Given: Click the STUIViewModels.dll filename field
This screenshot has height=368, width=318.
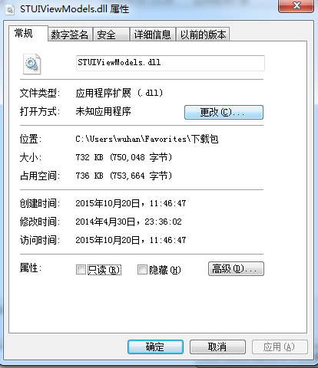Looking at the screenshot, I should (x=171, y=63).
